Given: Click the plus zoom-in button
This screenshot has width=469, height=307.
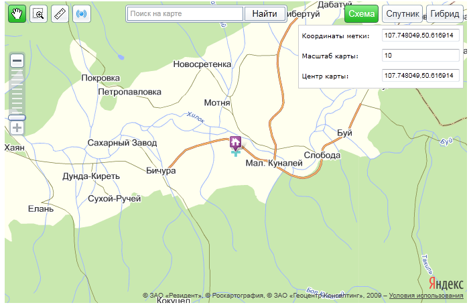Looking at the screenshot, I should (17, 128).
